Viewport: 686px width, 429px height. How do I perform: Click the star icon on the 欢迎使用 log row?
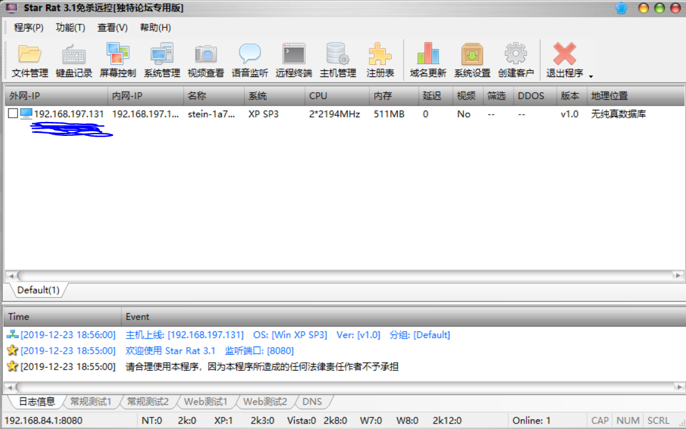12,350
